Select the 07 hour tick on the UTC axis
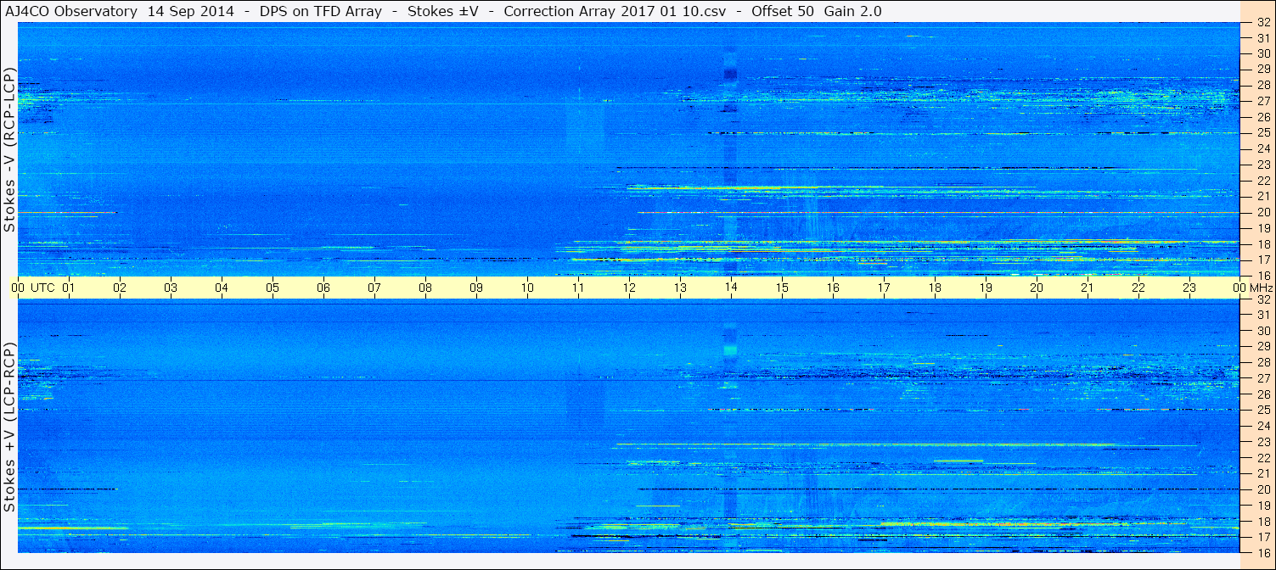The width and height of the screenshot is (1276, 570). click(374, 288)
